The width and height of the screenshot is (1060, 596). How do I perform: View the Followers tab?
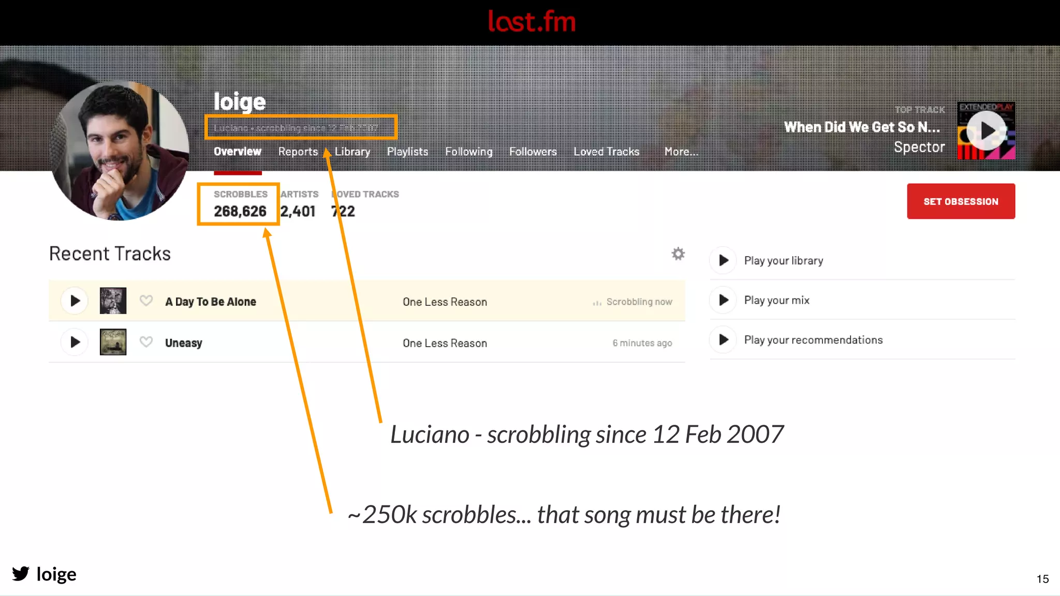tap(533, 152)
